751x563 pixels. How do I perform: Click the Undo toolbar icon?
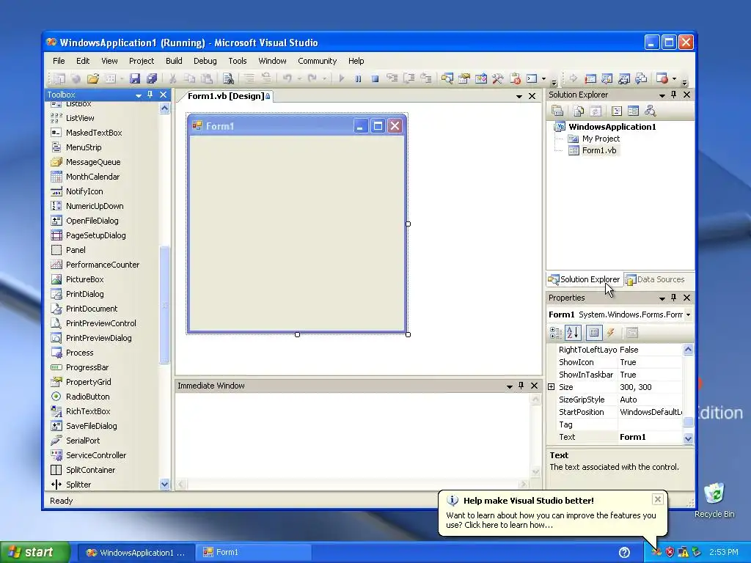pos(287,78)
